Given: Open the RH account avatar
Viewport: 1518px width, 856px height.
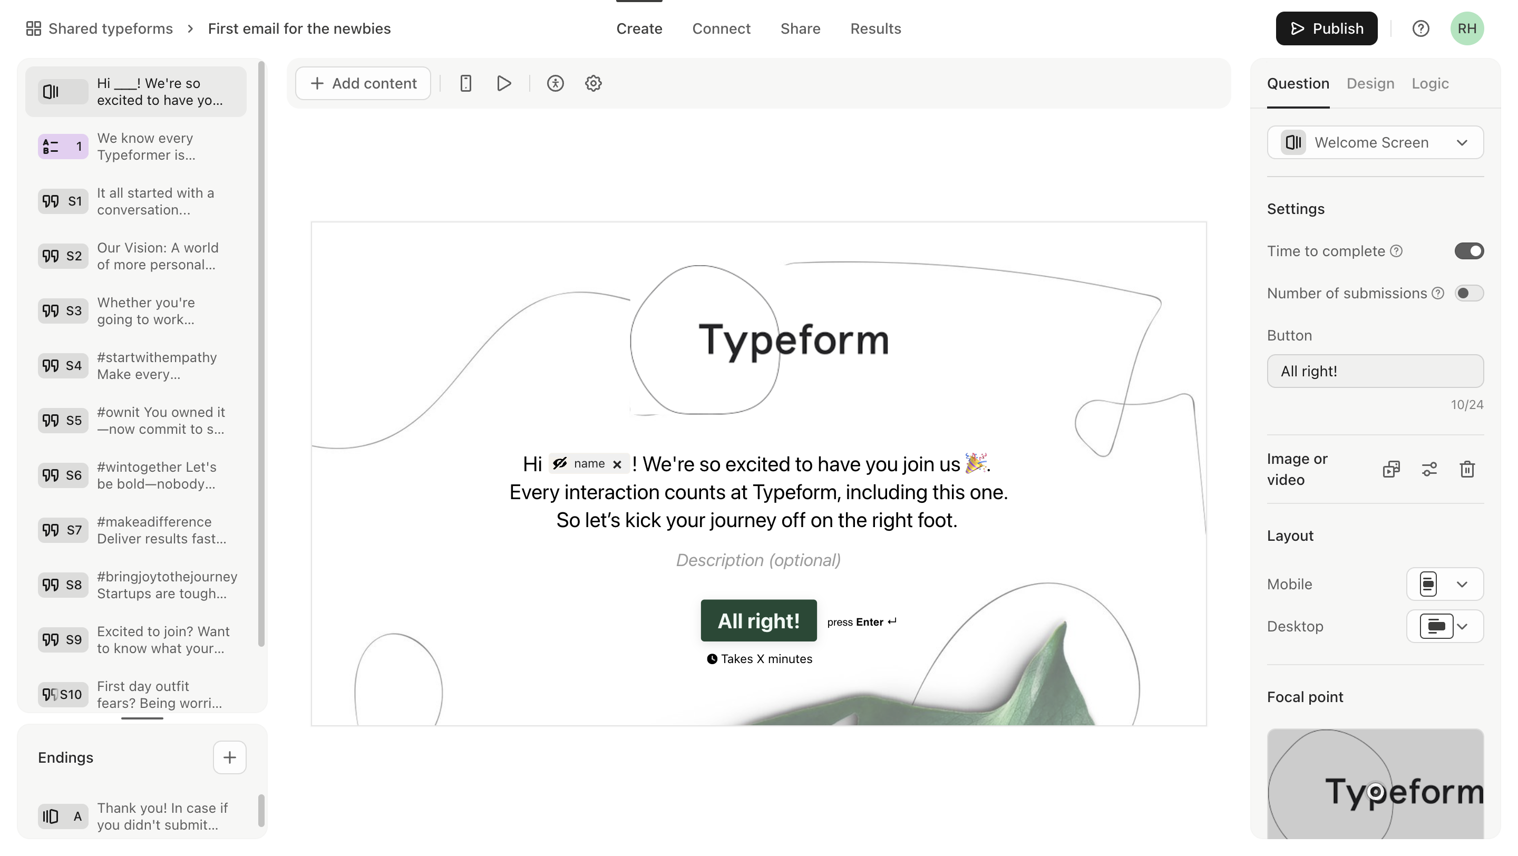Looking at the screenshot, I should pyautogui.click(x=1467, y=28).
